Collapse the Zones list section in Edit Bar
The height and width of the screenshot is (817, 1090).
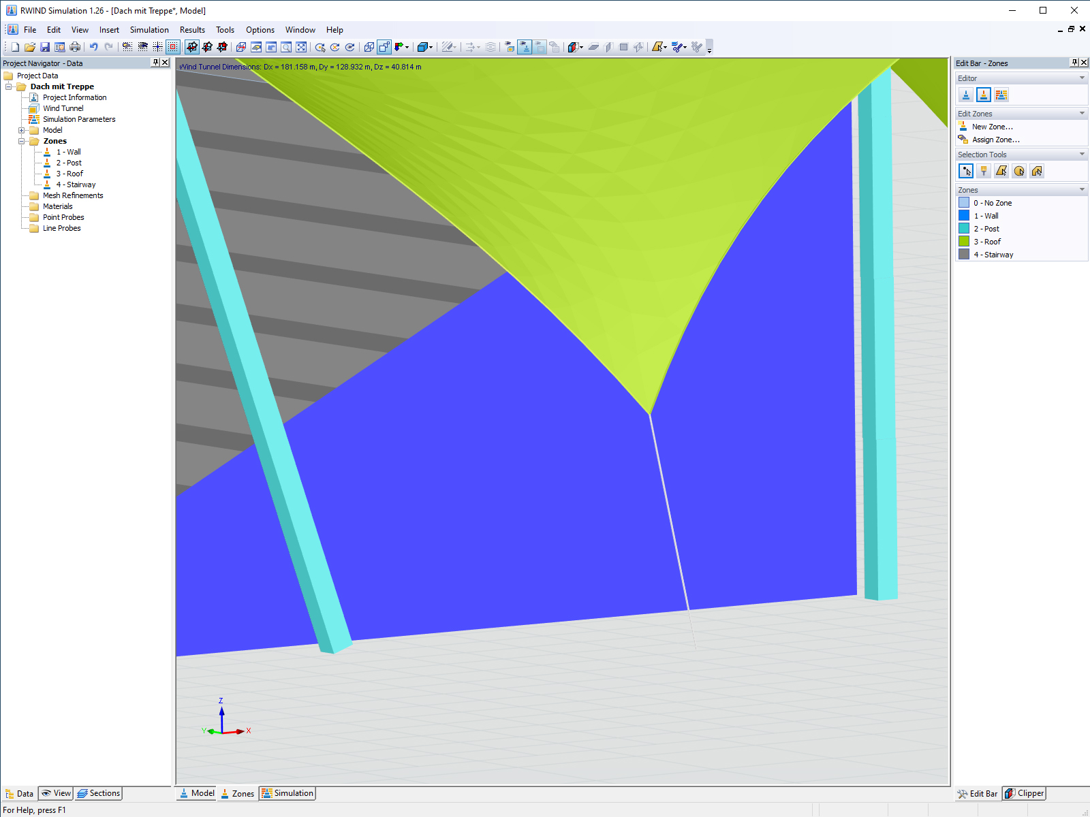[1082, 190]
